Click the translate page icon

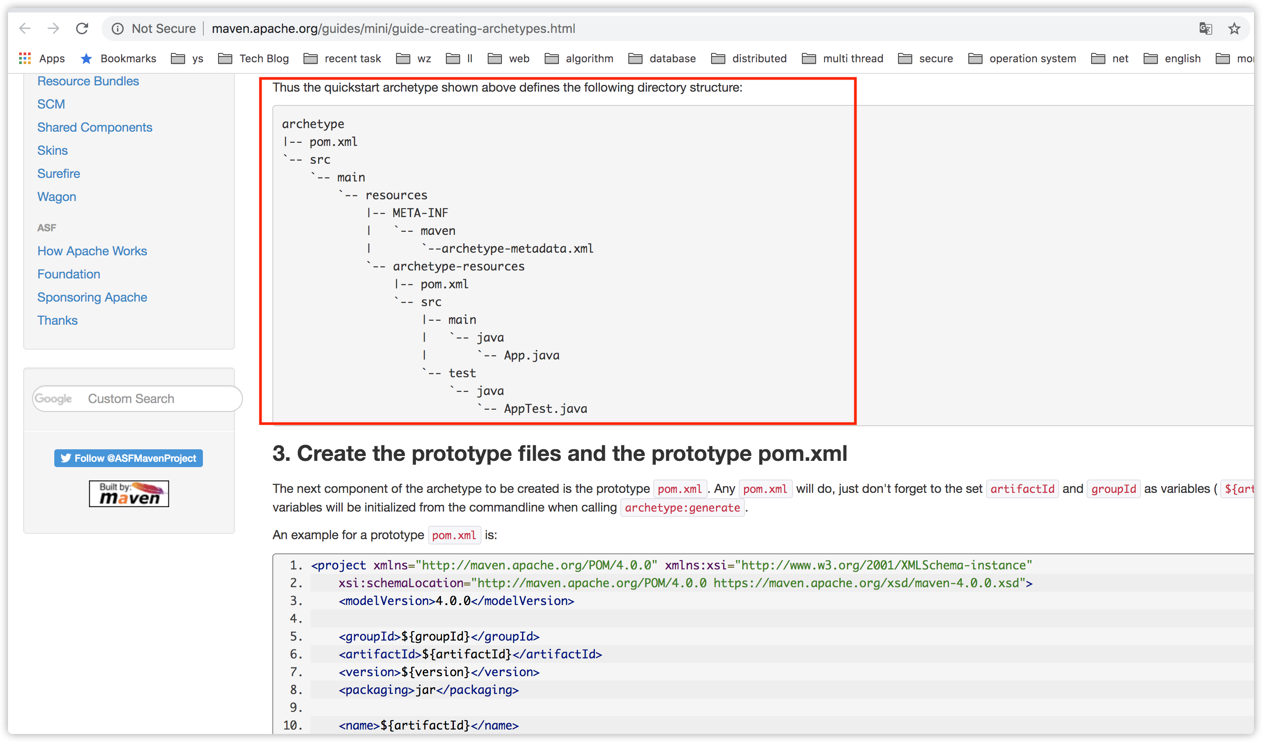click(1205, 28)
